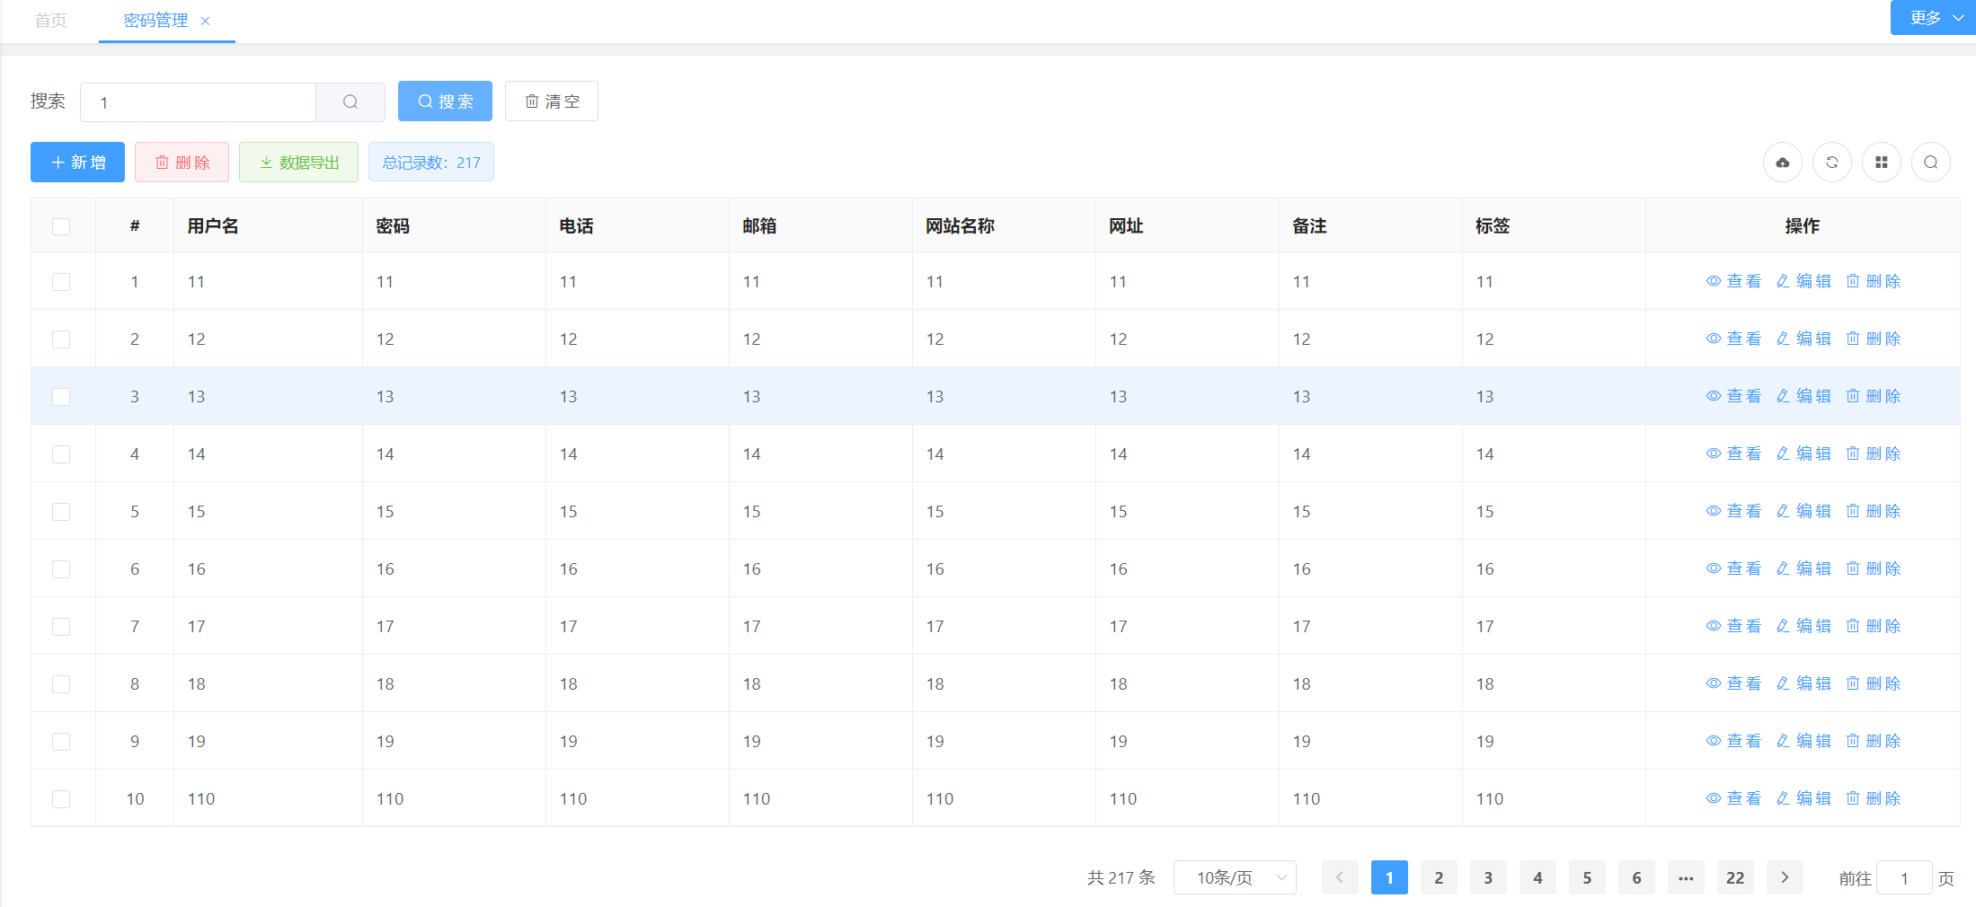Click the 新增 add button

click(78, 163)
